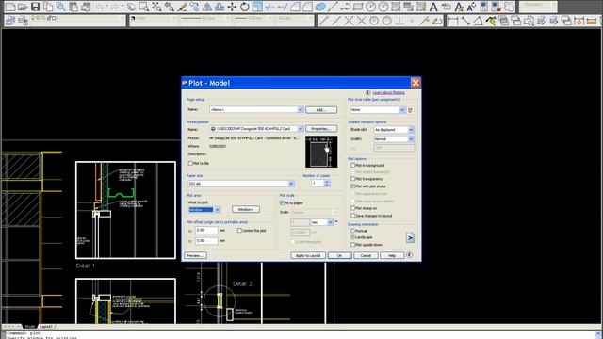Select the Linear Dimension tool icon

(x=452, y=21)
